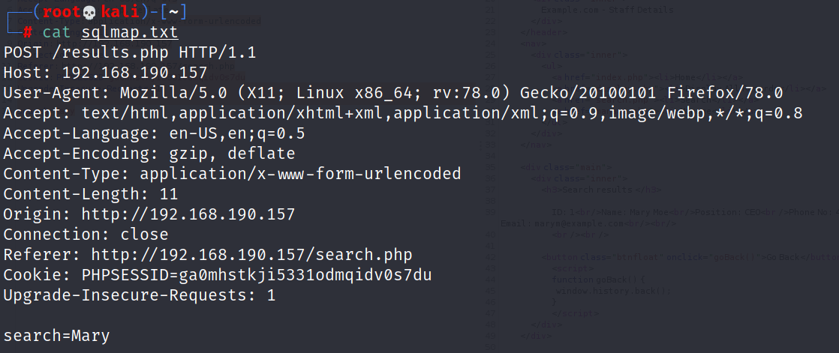This screenshot has width=839, height=353.
Task: Click the Upgrade-Insecure-Requests header
Action: point(139,295)
